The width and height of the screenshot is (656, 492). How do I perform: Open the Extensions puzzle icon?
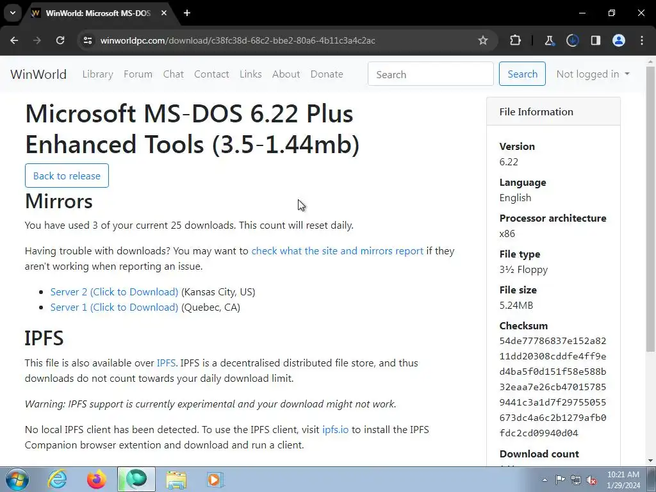(516, 40)
